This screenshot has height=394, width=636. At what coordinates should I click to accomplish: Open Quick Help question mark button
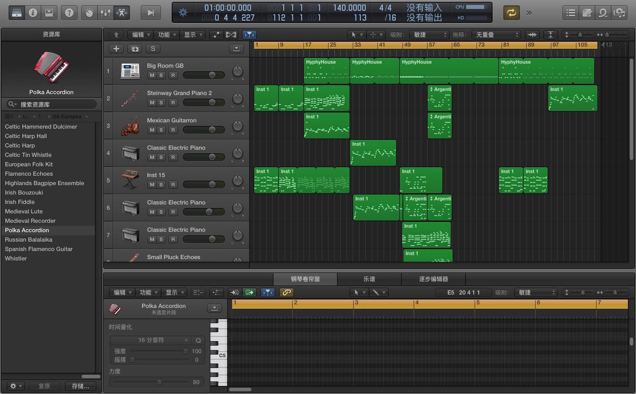(69, 13)
